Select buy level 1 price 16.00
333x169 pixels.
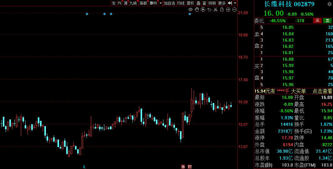click(x=288, y=59)
